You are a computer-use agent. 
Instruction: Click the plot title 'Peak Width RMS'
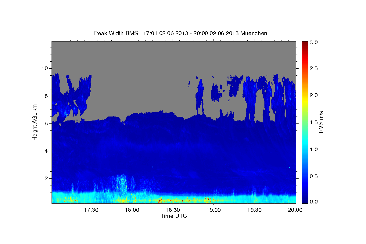[x=116, y=33]
